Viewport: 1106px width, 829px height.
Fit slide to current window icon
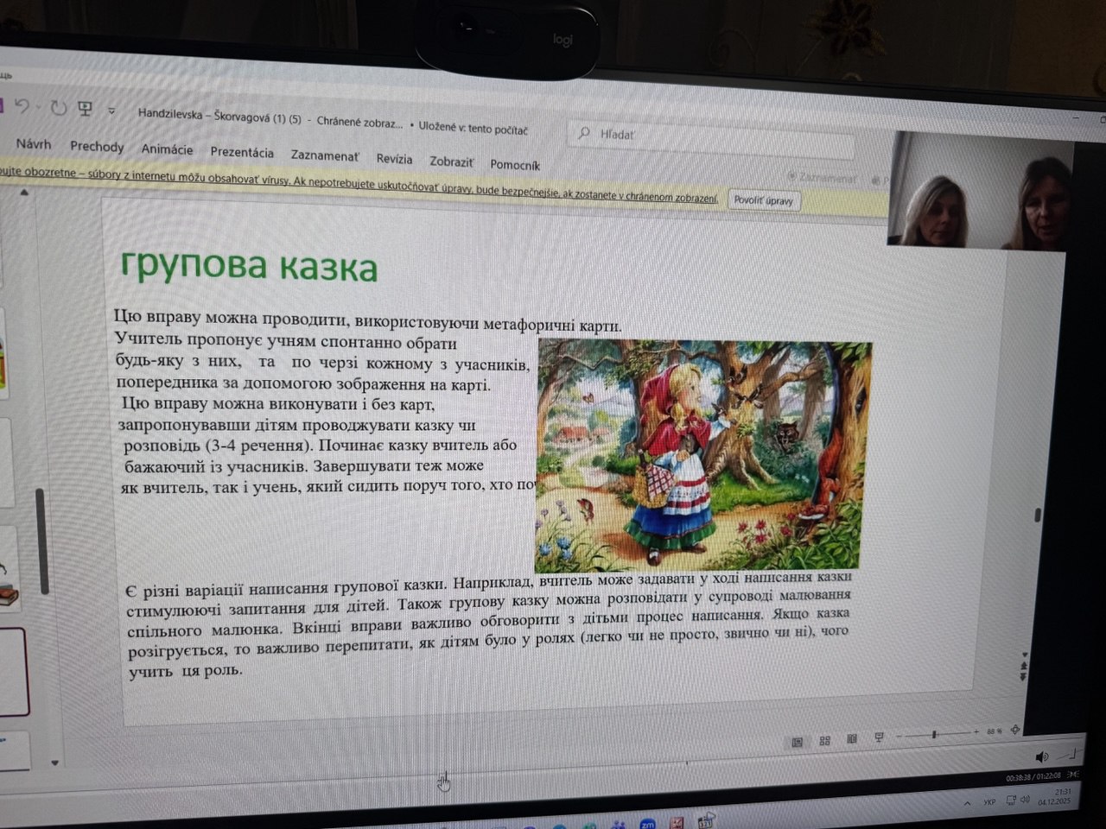(1015, 731)
